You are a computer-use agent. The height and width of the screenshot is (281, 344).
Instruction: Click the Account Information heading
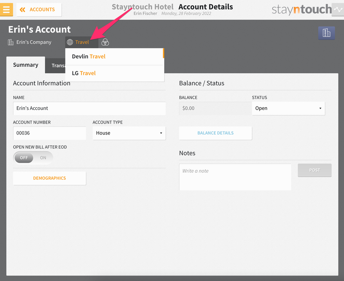(x=42, y=83)
